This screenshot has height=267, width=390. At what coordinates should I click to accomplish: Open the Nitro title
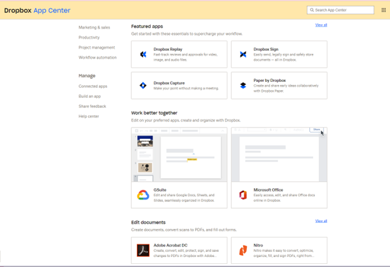pos(258,245)
